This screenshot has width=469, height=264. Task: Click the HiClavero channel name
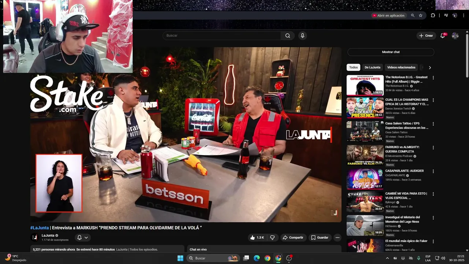click(392, 226)
